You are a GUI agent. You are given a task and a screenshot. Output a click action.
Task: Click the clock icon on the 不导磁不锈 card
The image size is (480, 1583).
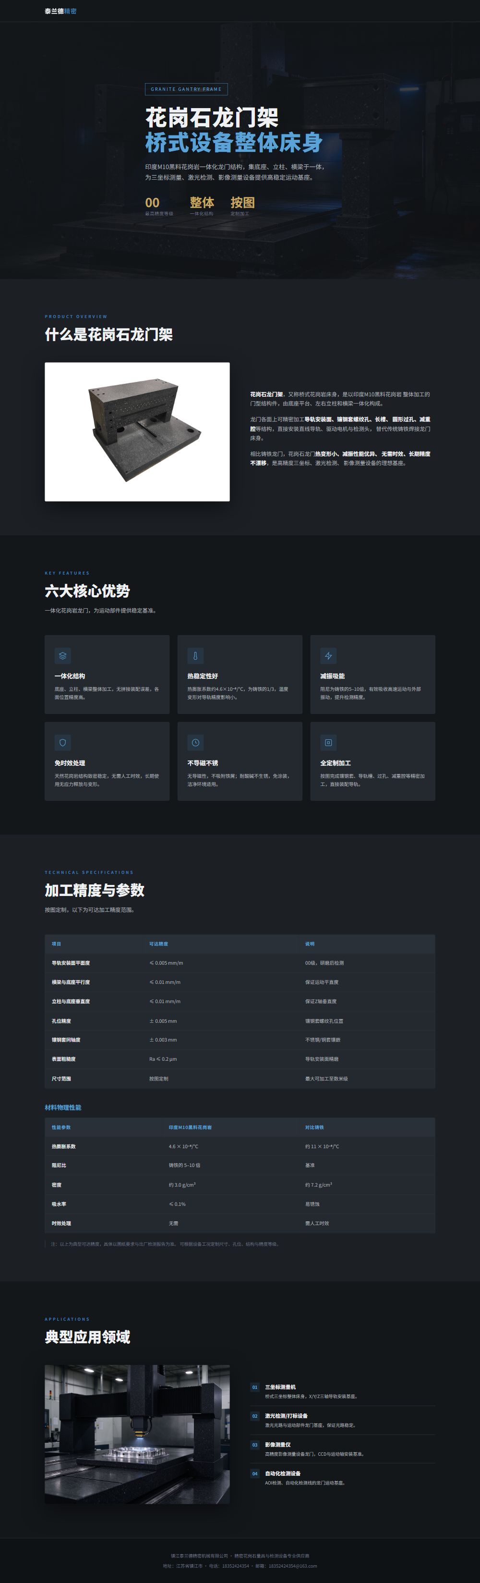coord(195,742)
